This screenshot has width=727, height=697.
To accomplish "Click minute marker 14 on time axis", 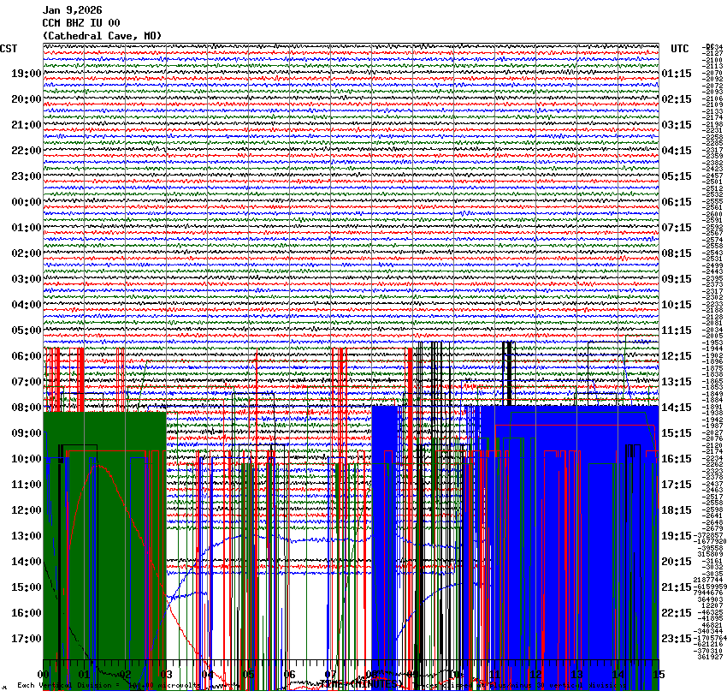I will click(618, 675).
